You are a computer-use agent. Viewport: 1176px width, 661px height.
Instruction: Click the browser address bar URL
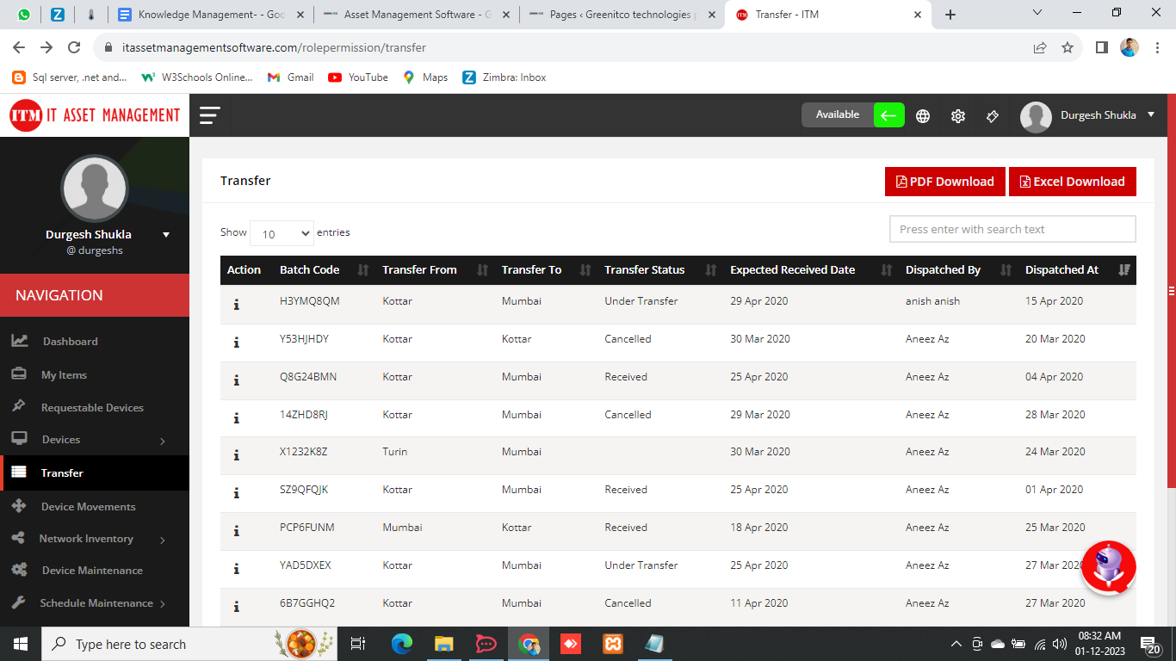(x=274, y=47)
